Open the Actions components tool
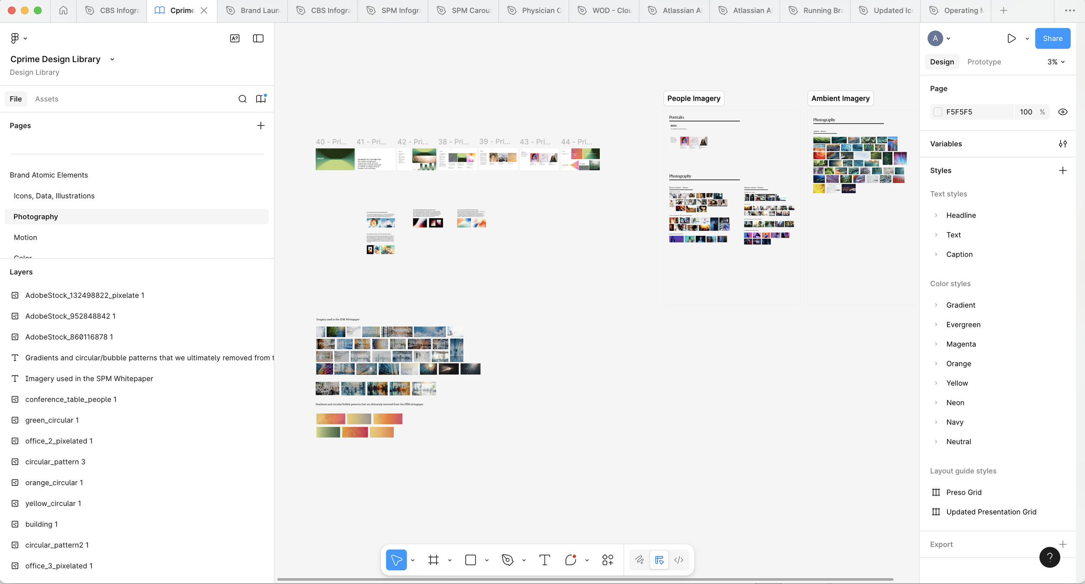Viewport: 1085px width, 584px height. (x=608, y=560)
